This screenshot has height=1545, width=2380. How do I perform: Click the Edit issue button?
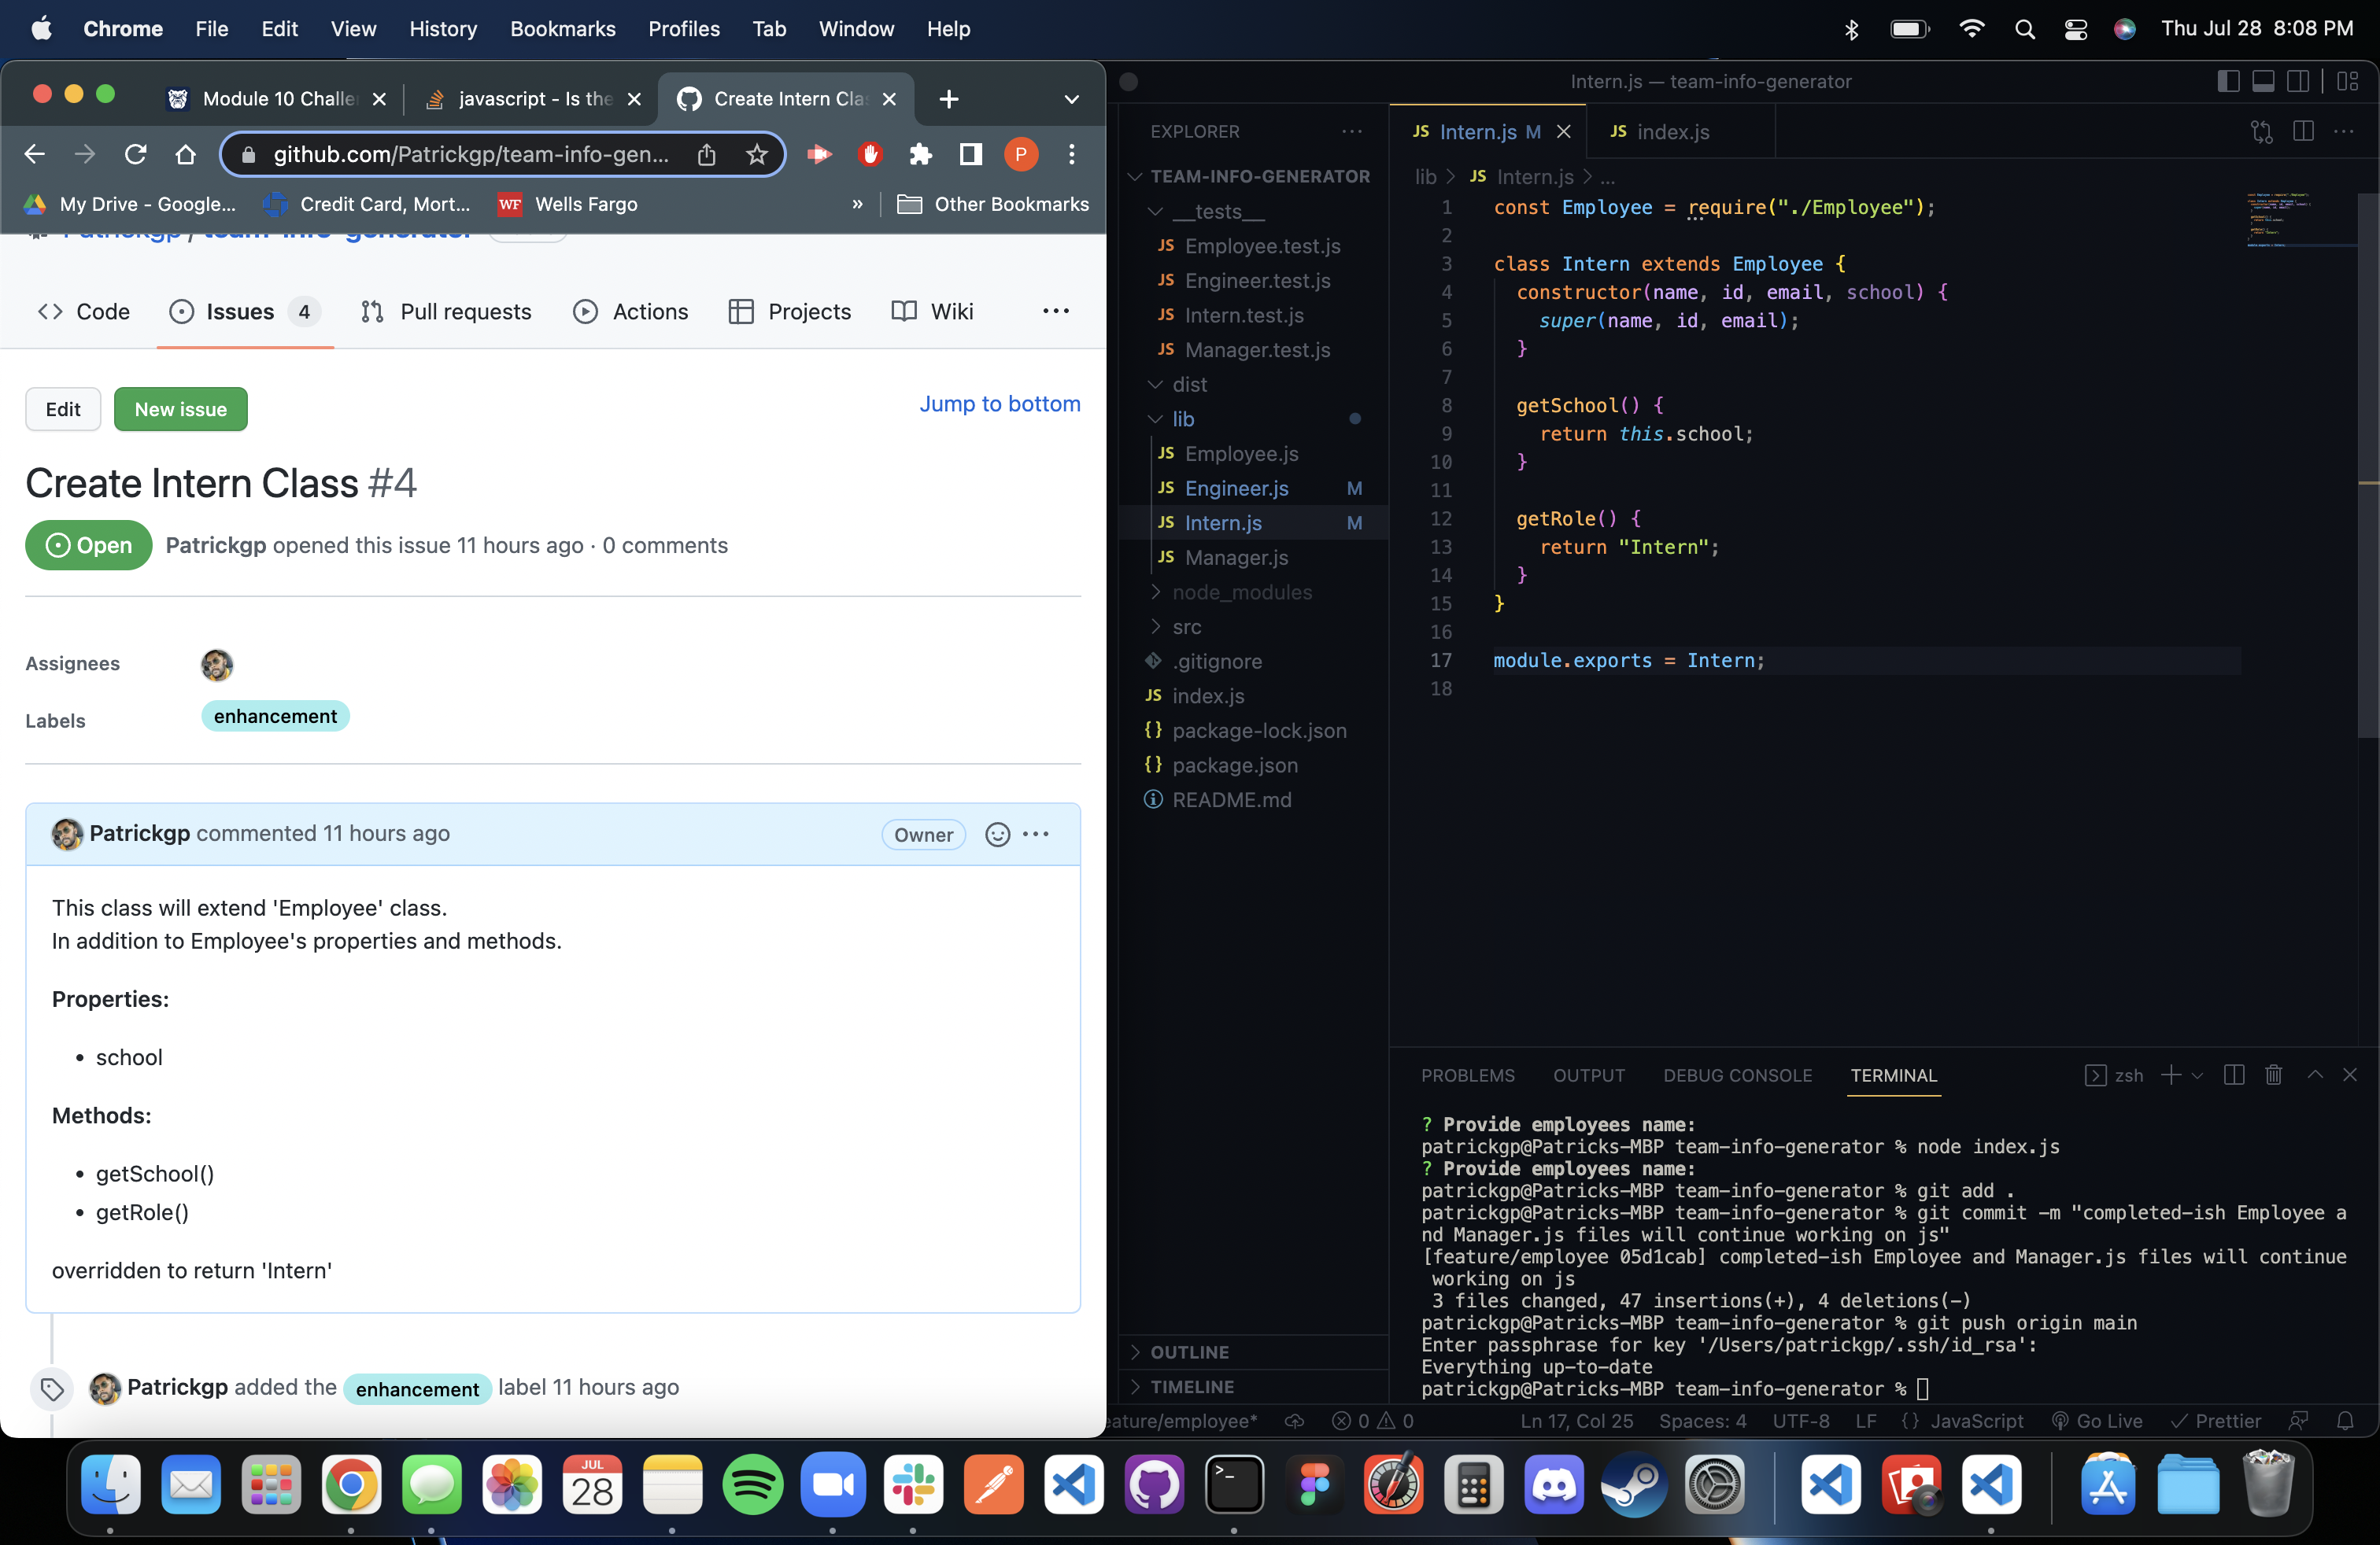[63, 409]
